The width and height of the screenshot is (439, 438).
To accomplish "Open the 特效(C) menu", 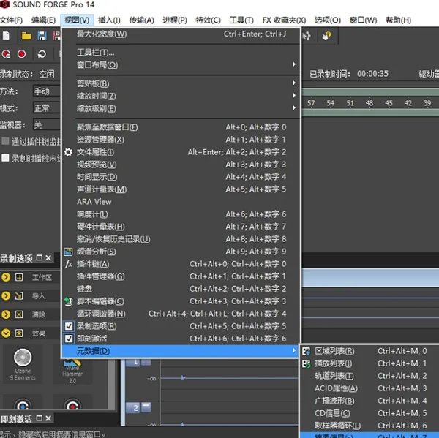I will (208, 20).
